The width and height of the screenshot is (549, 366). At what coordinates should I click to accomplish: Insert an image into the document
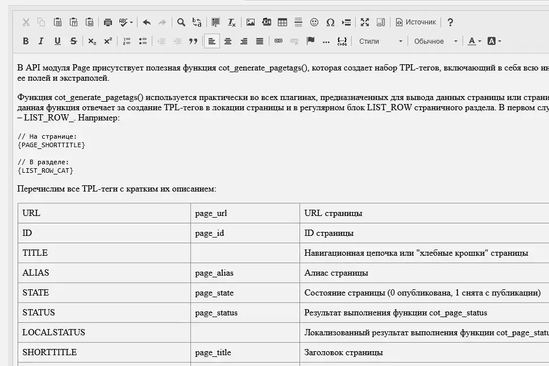click(x=251, y=22)
